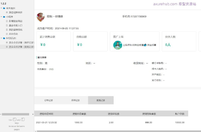Collapse the MOS后台 folder arrow
Image resolution: width=201 pixels, height=132 pixels.
pos(1,38)
